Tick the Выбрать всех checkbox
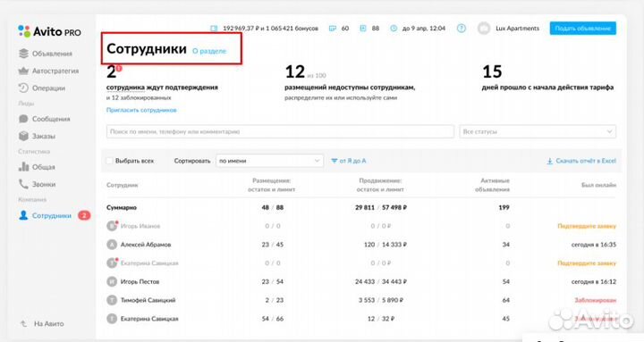This screenshot has width=644, height=342. click(x=109, y=161)
